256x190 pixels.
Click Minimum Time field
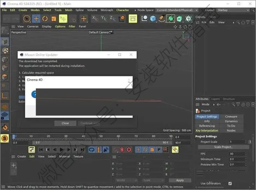(237, 159)
